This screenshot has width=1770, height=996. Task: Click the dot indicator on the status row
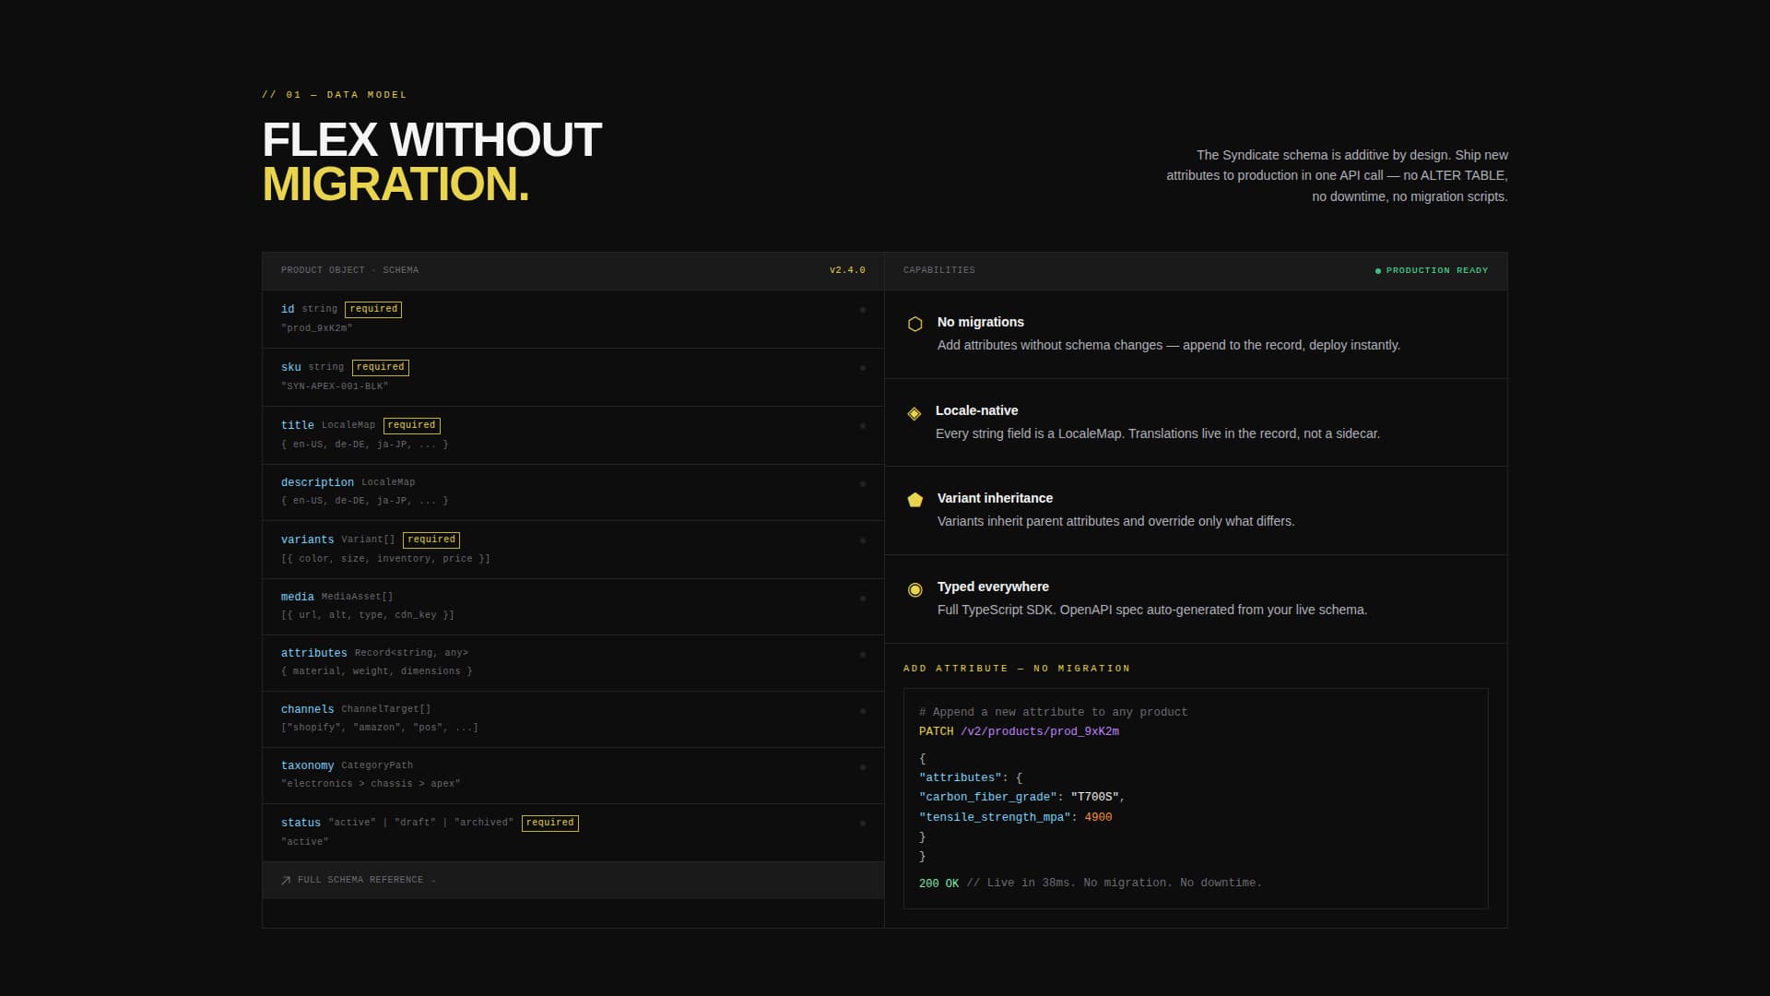863,824
